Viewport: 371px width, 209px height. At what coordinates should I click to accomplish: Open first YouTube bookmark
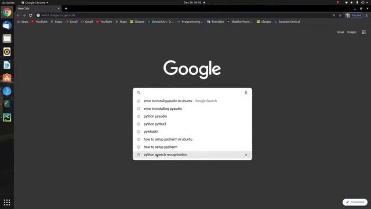point(39,21)
